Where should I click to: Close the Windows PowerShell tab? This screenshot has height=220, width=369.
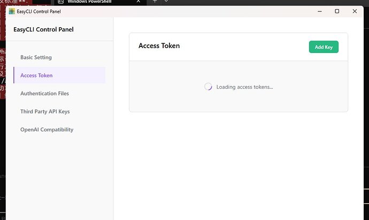[x=139, y=2]
